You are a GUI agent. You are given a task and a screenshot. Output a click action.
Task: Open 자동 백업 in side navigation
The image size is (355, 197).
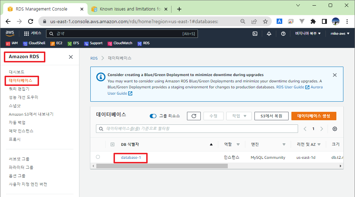click(x=17, y=122)
